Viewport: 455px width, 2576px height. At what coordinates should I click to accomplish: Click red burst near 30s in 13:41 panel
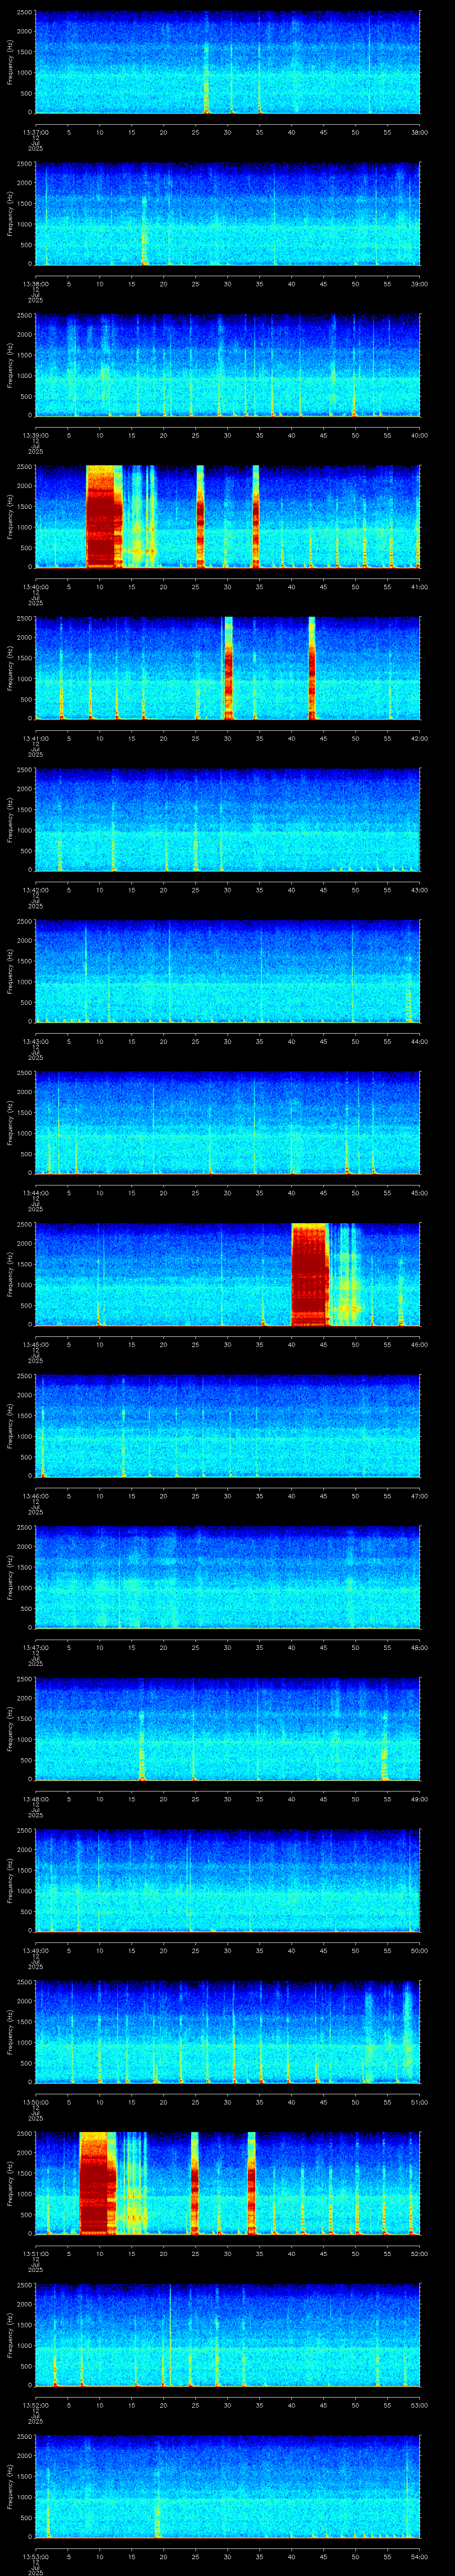click(x=228, y=668)
